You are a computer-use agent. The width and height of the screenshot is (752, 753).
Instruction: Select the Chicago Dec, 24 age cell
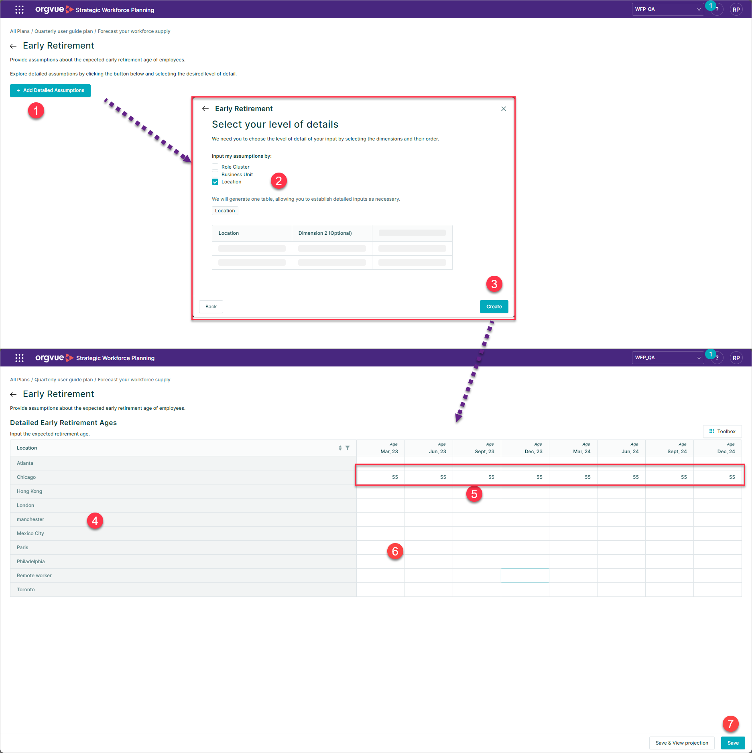[717, 477]
